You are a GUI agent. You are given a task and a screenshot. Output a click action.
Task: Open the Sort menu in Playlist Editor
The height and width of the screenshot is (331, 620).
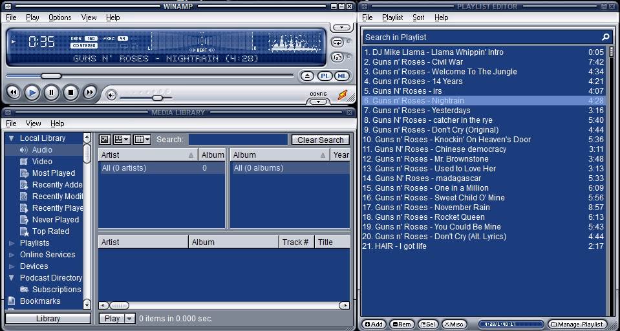418,17
